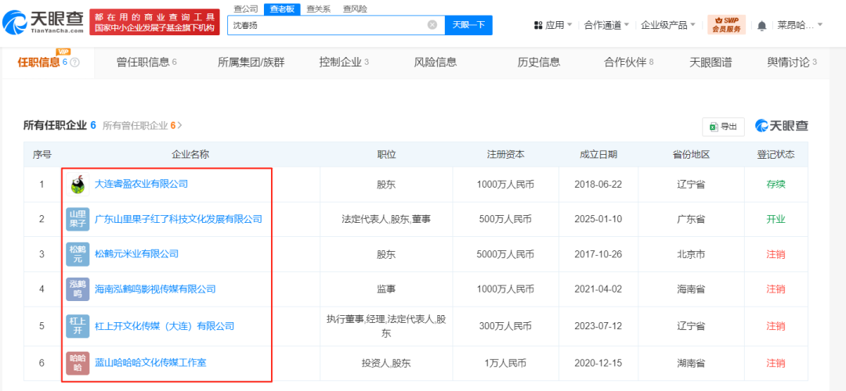
Task: Open 大连睿盈农业有限公司 company link
Action: [141, 185]
